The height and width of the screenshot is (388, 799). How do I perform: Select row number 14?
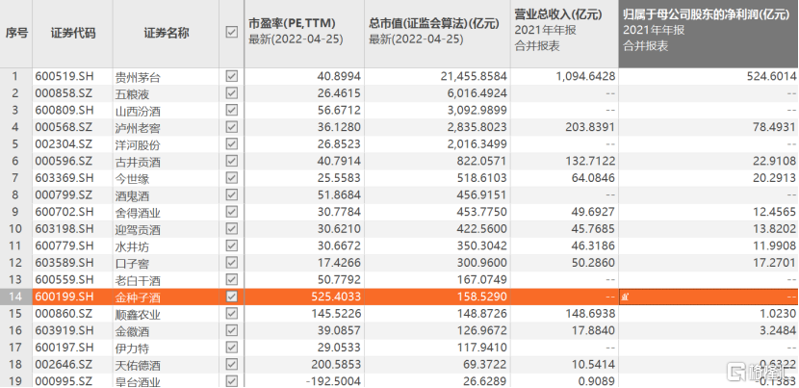pos(16,297)
